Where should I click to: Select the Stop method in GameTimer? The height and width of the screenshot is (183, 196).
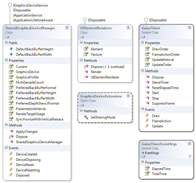pyautogui.click(x=155, y=98)
